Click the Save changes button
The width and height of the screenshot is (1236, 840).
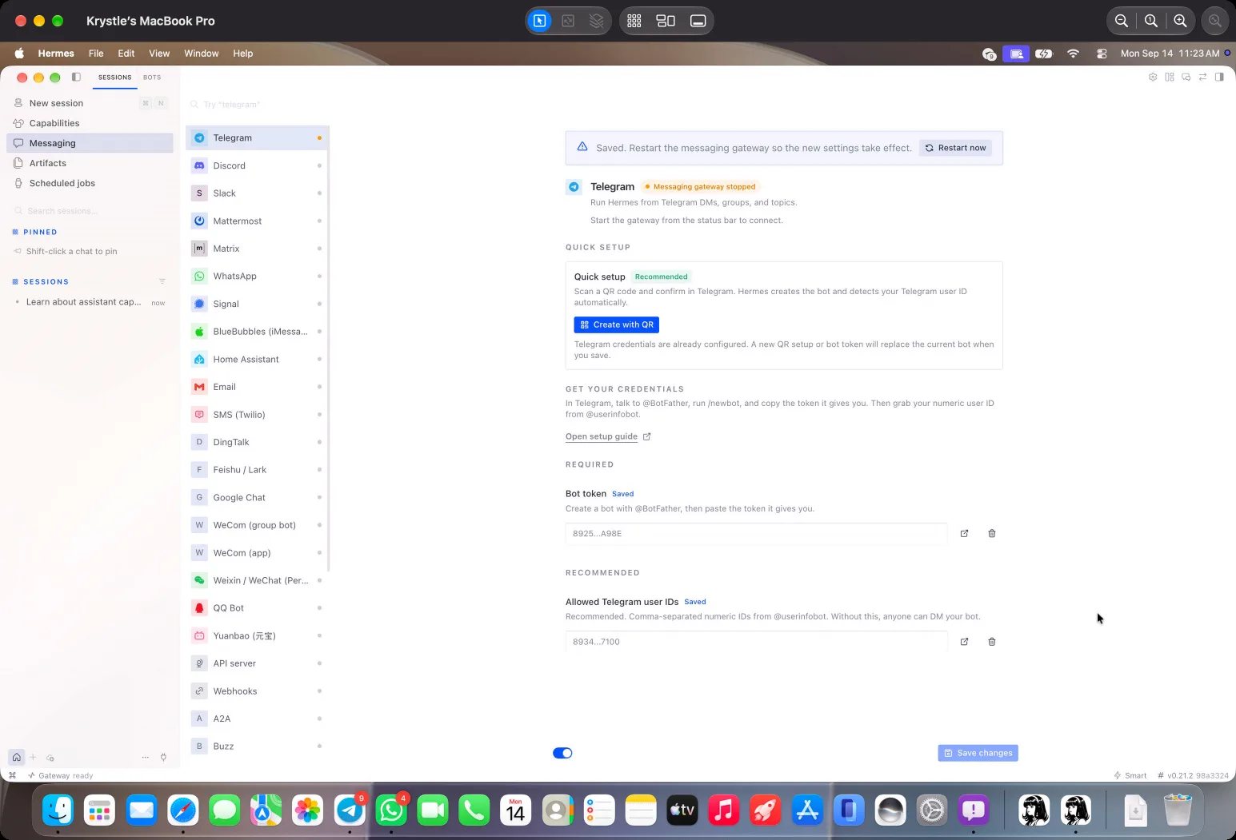(x=978, y=753)
